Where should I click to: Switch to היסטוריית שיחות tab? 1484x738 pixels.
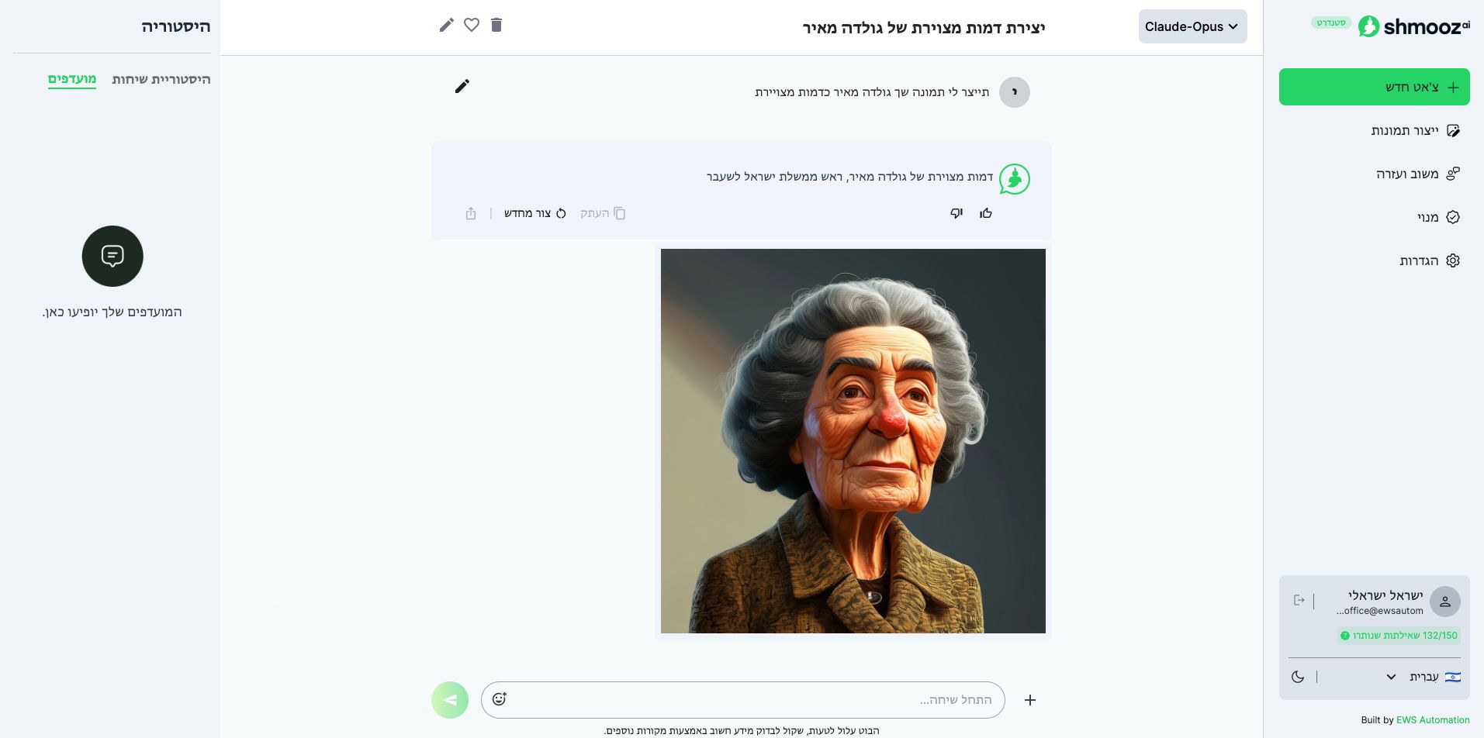tap(161, 79)
